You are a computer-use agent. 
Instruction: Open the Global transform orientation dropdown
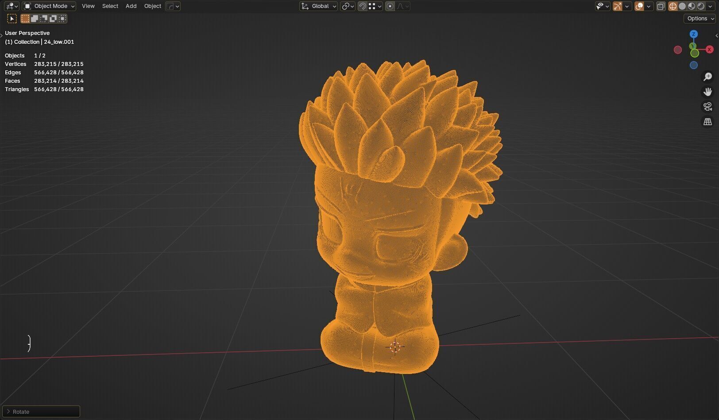click(x=319, y=6)
